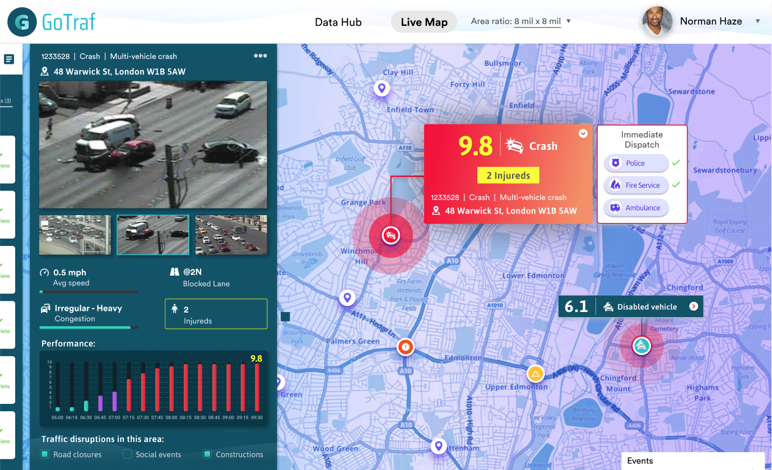Image resolution: width=772 pixels, height=470 pixels.
Task: Open the Events panel header
Action: 694,461
